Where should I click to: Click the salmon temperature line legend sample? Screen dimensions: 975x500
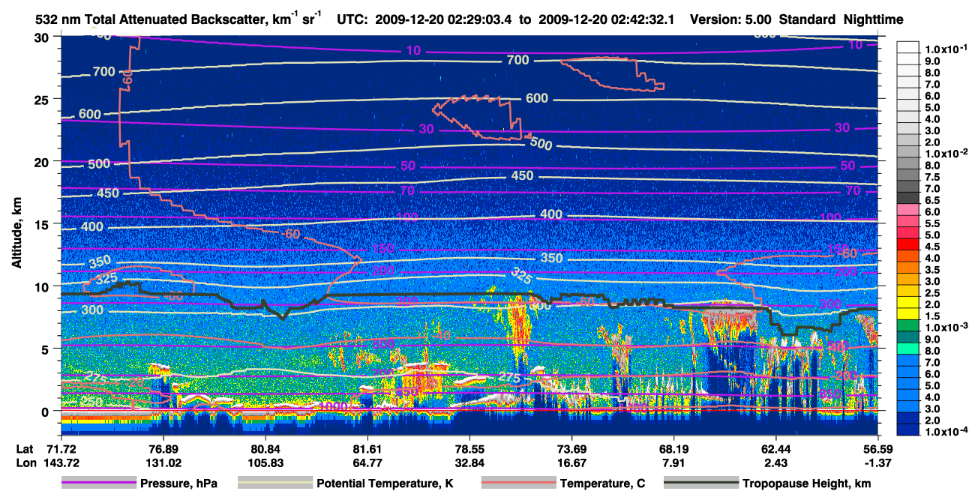click(x=518, y=483)
